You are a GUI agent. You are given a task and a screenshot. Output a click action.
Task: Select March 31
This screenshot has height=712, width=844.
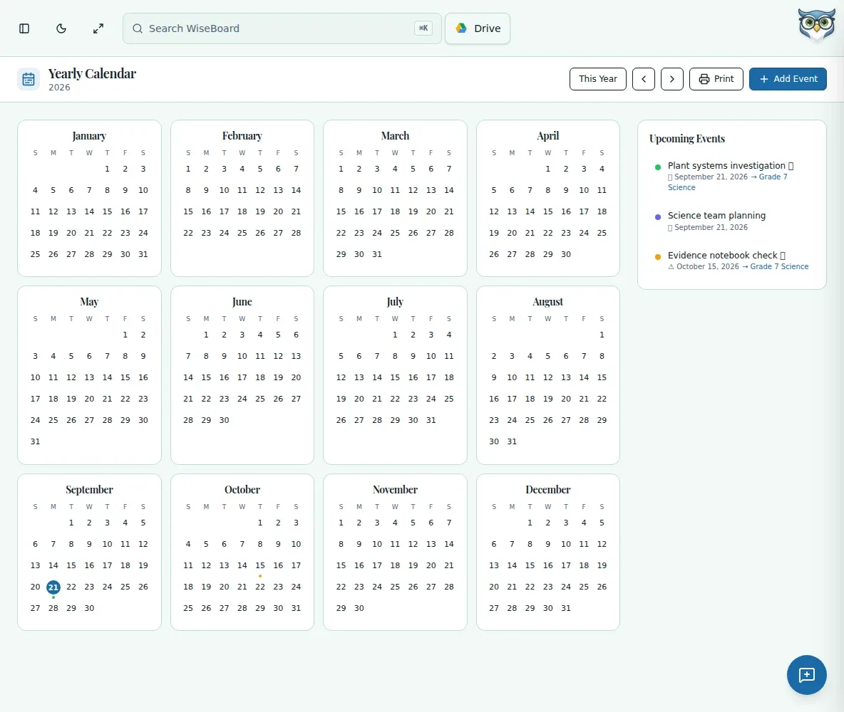point(377,254)
